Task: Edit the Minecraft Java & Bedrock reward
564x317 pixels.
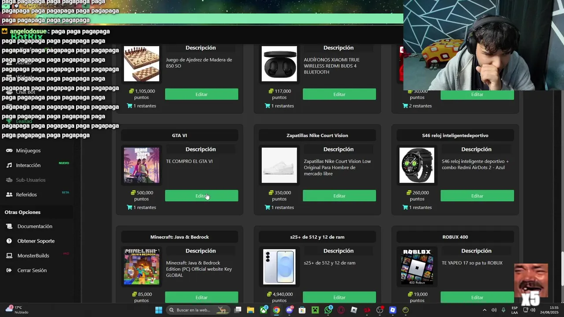Action: [x=201, y=297]
